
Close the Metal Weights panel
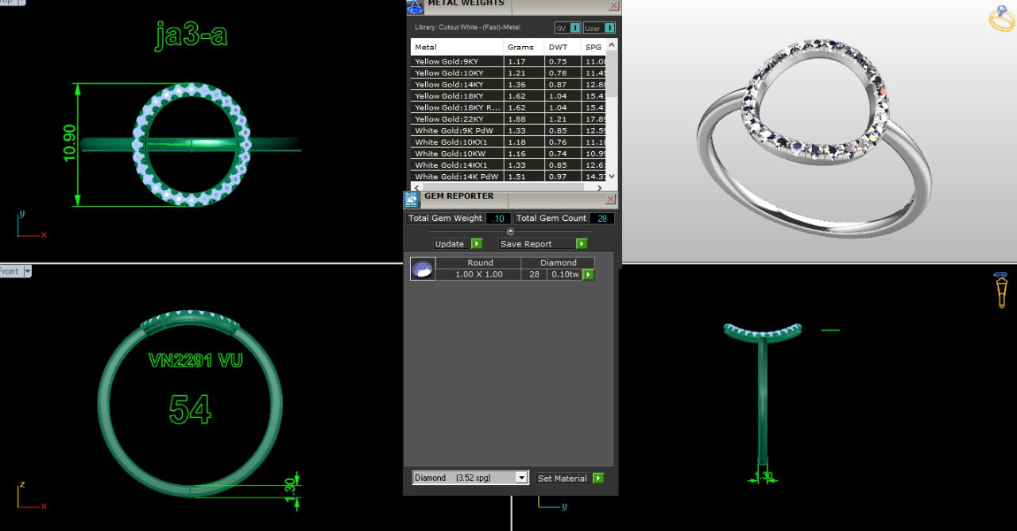tap(613, 6)
